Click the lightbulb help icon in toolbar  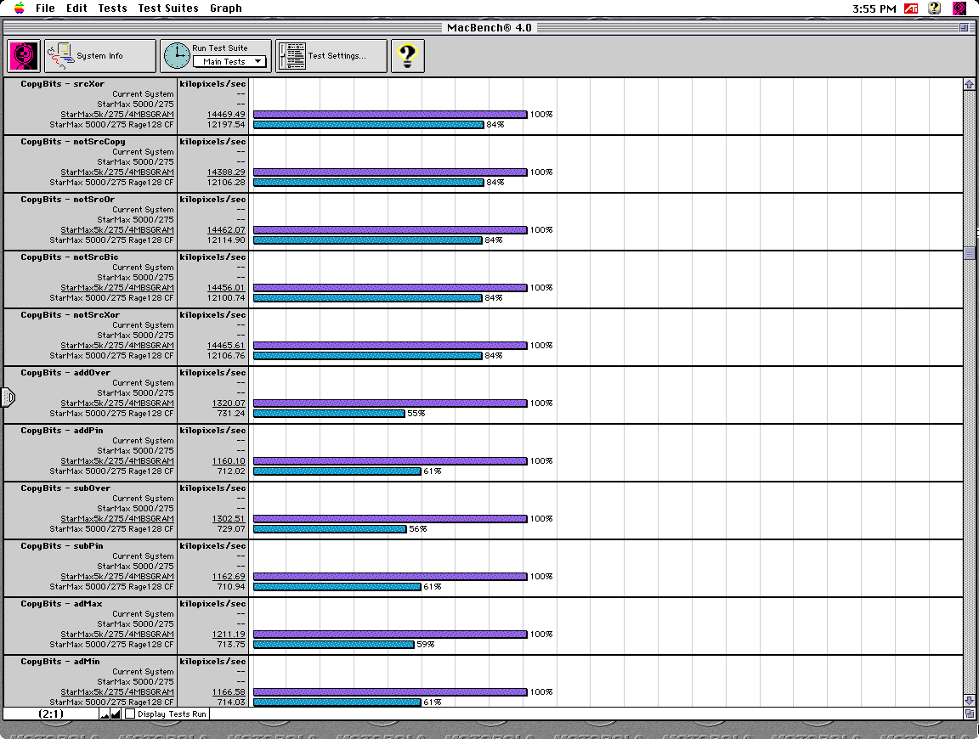tap(407, 56)
